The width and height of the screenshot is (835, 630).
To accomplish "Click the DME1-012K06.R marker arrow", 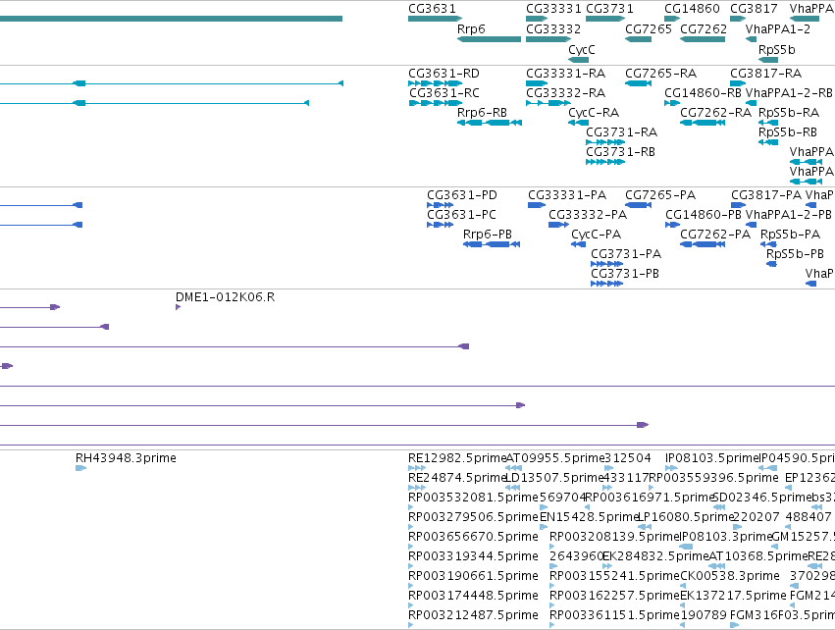I will tap(178, 307).
